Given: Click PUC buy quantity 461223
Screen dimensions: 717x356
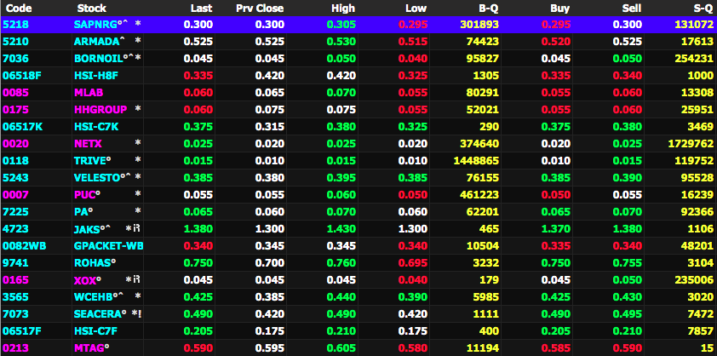Looking at the screenshot, I should 479,194.
